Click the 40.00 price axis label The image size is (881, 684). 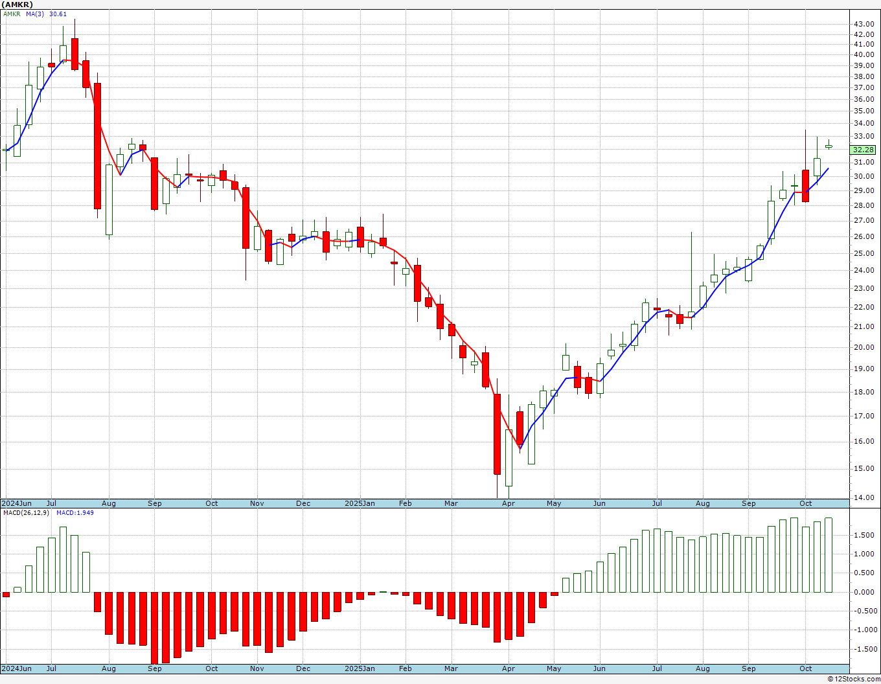[x=864, y=54]
